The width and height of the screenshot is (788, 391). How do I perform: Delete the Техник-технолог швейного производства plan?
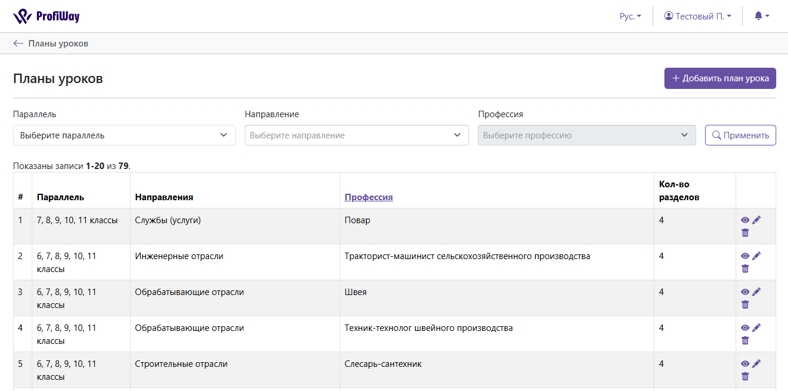(x=745, y=340)
